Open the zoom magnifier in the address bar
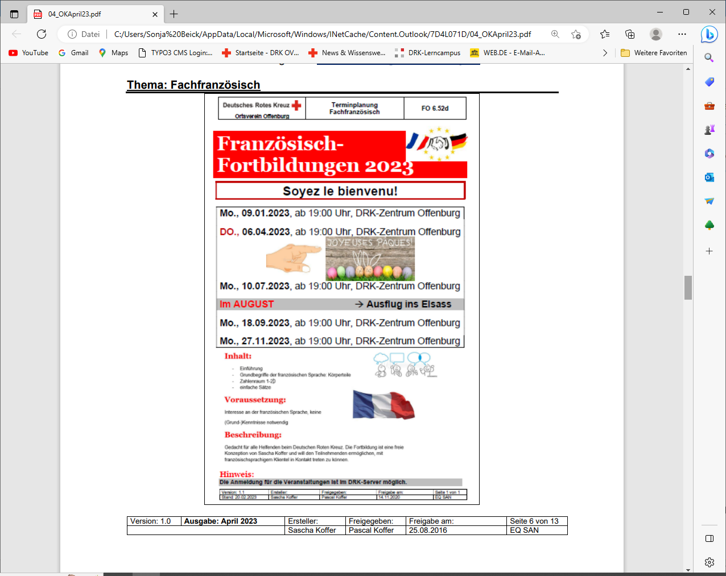726x576 pixels. pos(555,34)
